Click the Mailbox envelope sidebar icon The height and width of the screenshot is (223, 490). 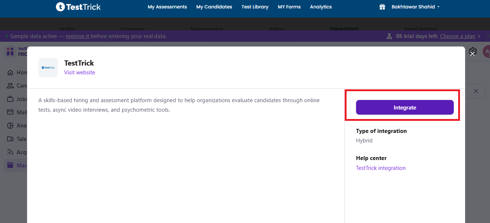pos(10,112)
